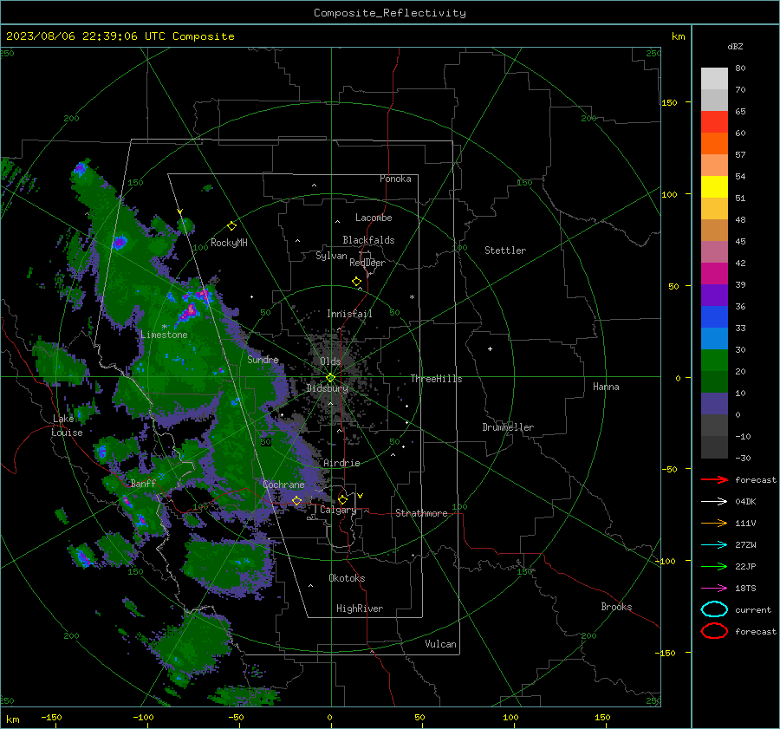
Task: Click the Innisfail label
Action: tap(349, 314)
